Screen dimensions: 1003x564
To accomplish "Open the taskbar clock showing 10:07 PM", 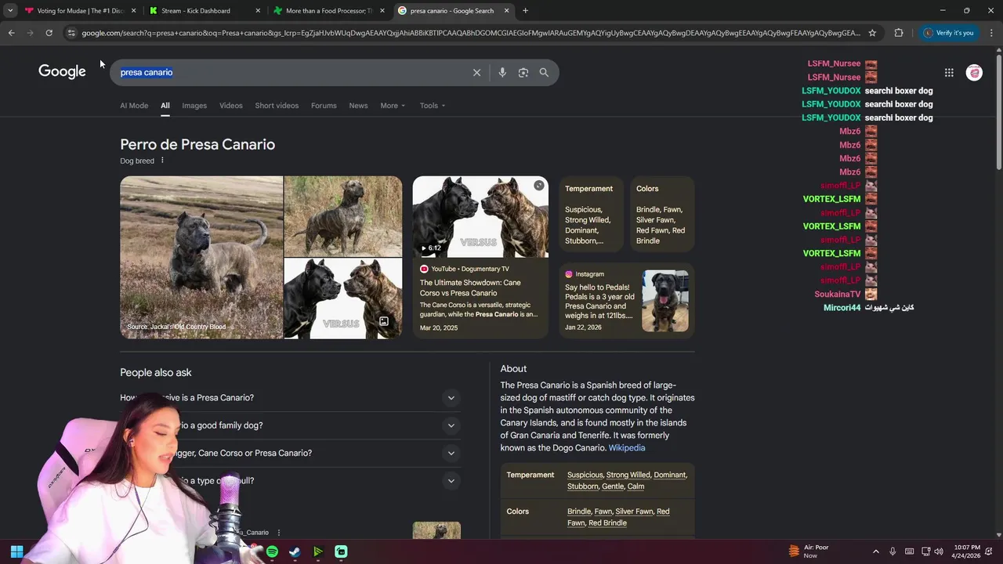I will pyautogui.click(x=968, y=551).
